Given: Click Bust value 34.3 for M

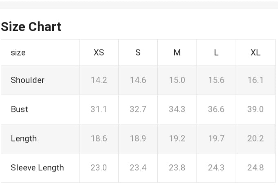Looking at the screenshot, I should pyautogui.click(x=177, y=109).
